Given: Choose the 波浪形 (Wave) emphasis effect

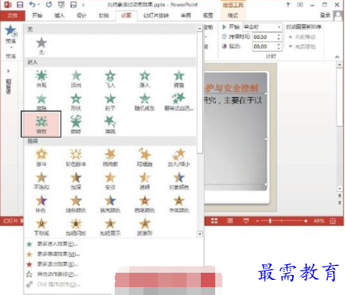Looking at the screenshot, I should 144,227.
